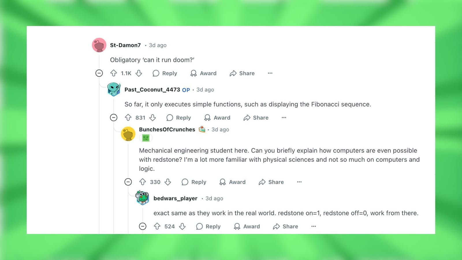Upvote BunchesOfCrunches' comment

coord(143,182)
